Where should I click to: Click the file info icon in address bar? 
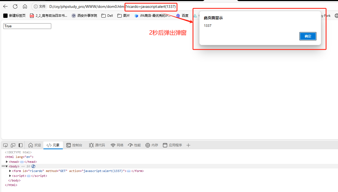(x=36, y=6)
